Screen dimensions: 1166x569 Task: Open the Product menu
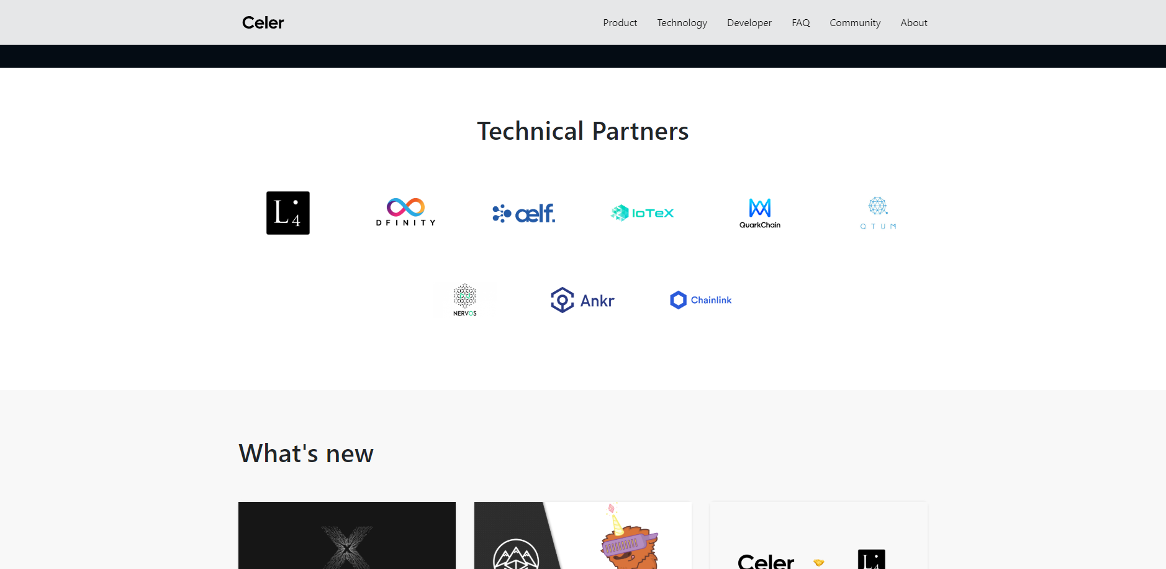pyautogui.click(x=620, y=22)
